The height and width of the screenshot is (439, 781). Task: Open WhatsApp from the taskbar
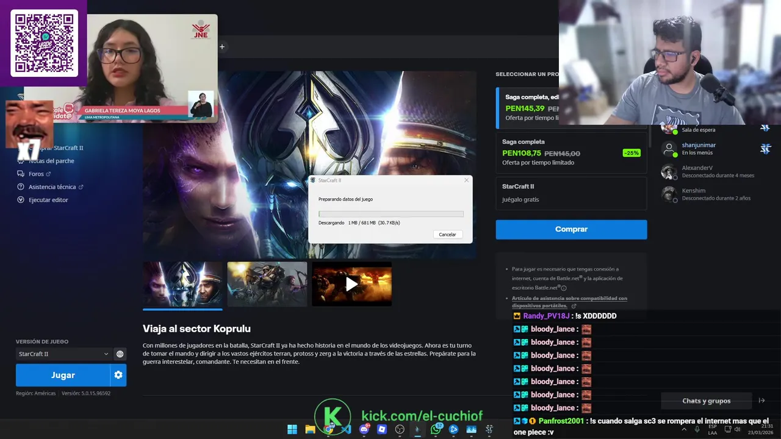click(x=436, y=429)
